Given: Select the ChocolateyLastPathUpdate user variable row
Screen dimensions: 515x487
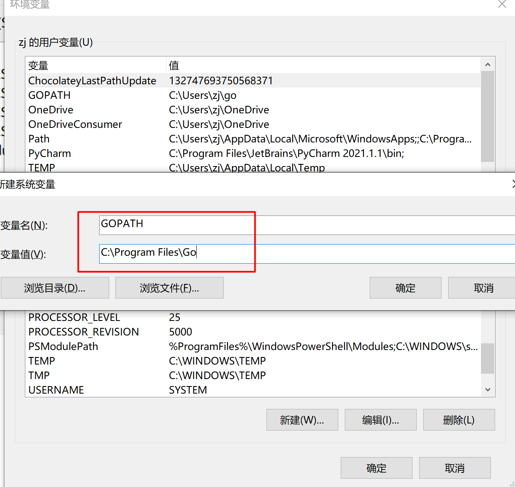Looking at the screenshot, I should coord(92,81).
